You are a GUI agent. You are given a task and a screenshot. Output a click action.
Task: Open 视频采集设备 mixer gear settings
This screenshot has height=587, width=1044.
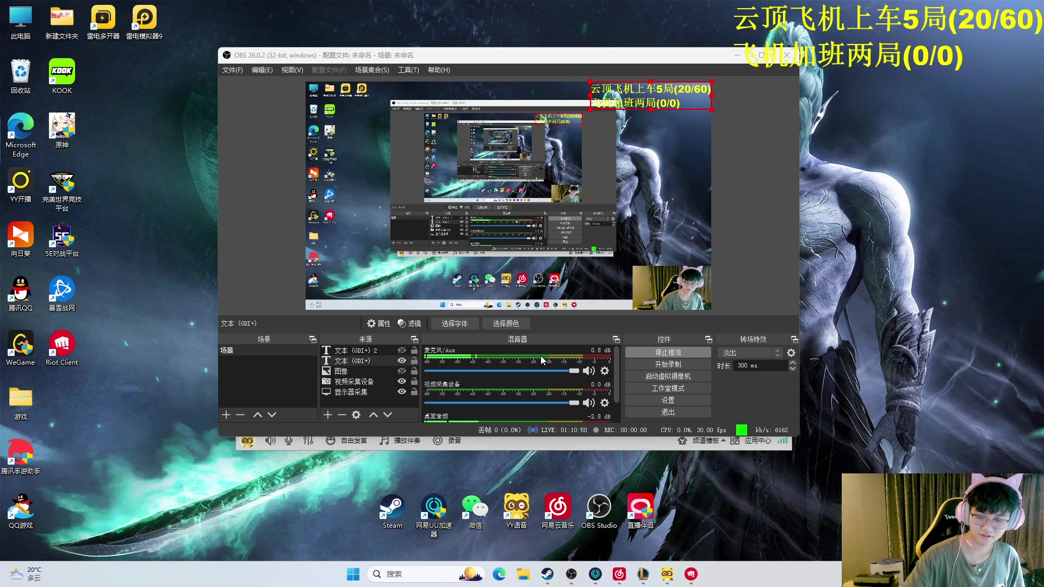[605, 403]
